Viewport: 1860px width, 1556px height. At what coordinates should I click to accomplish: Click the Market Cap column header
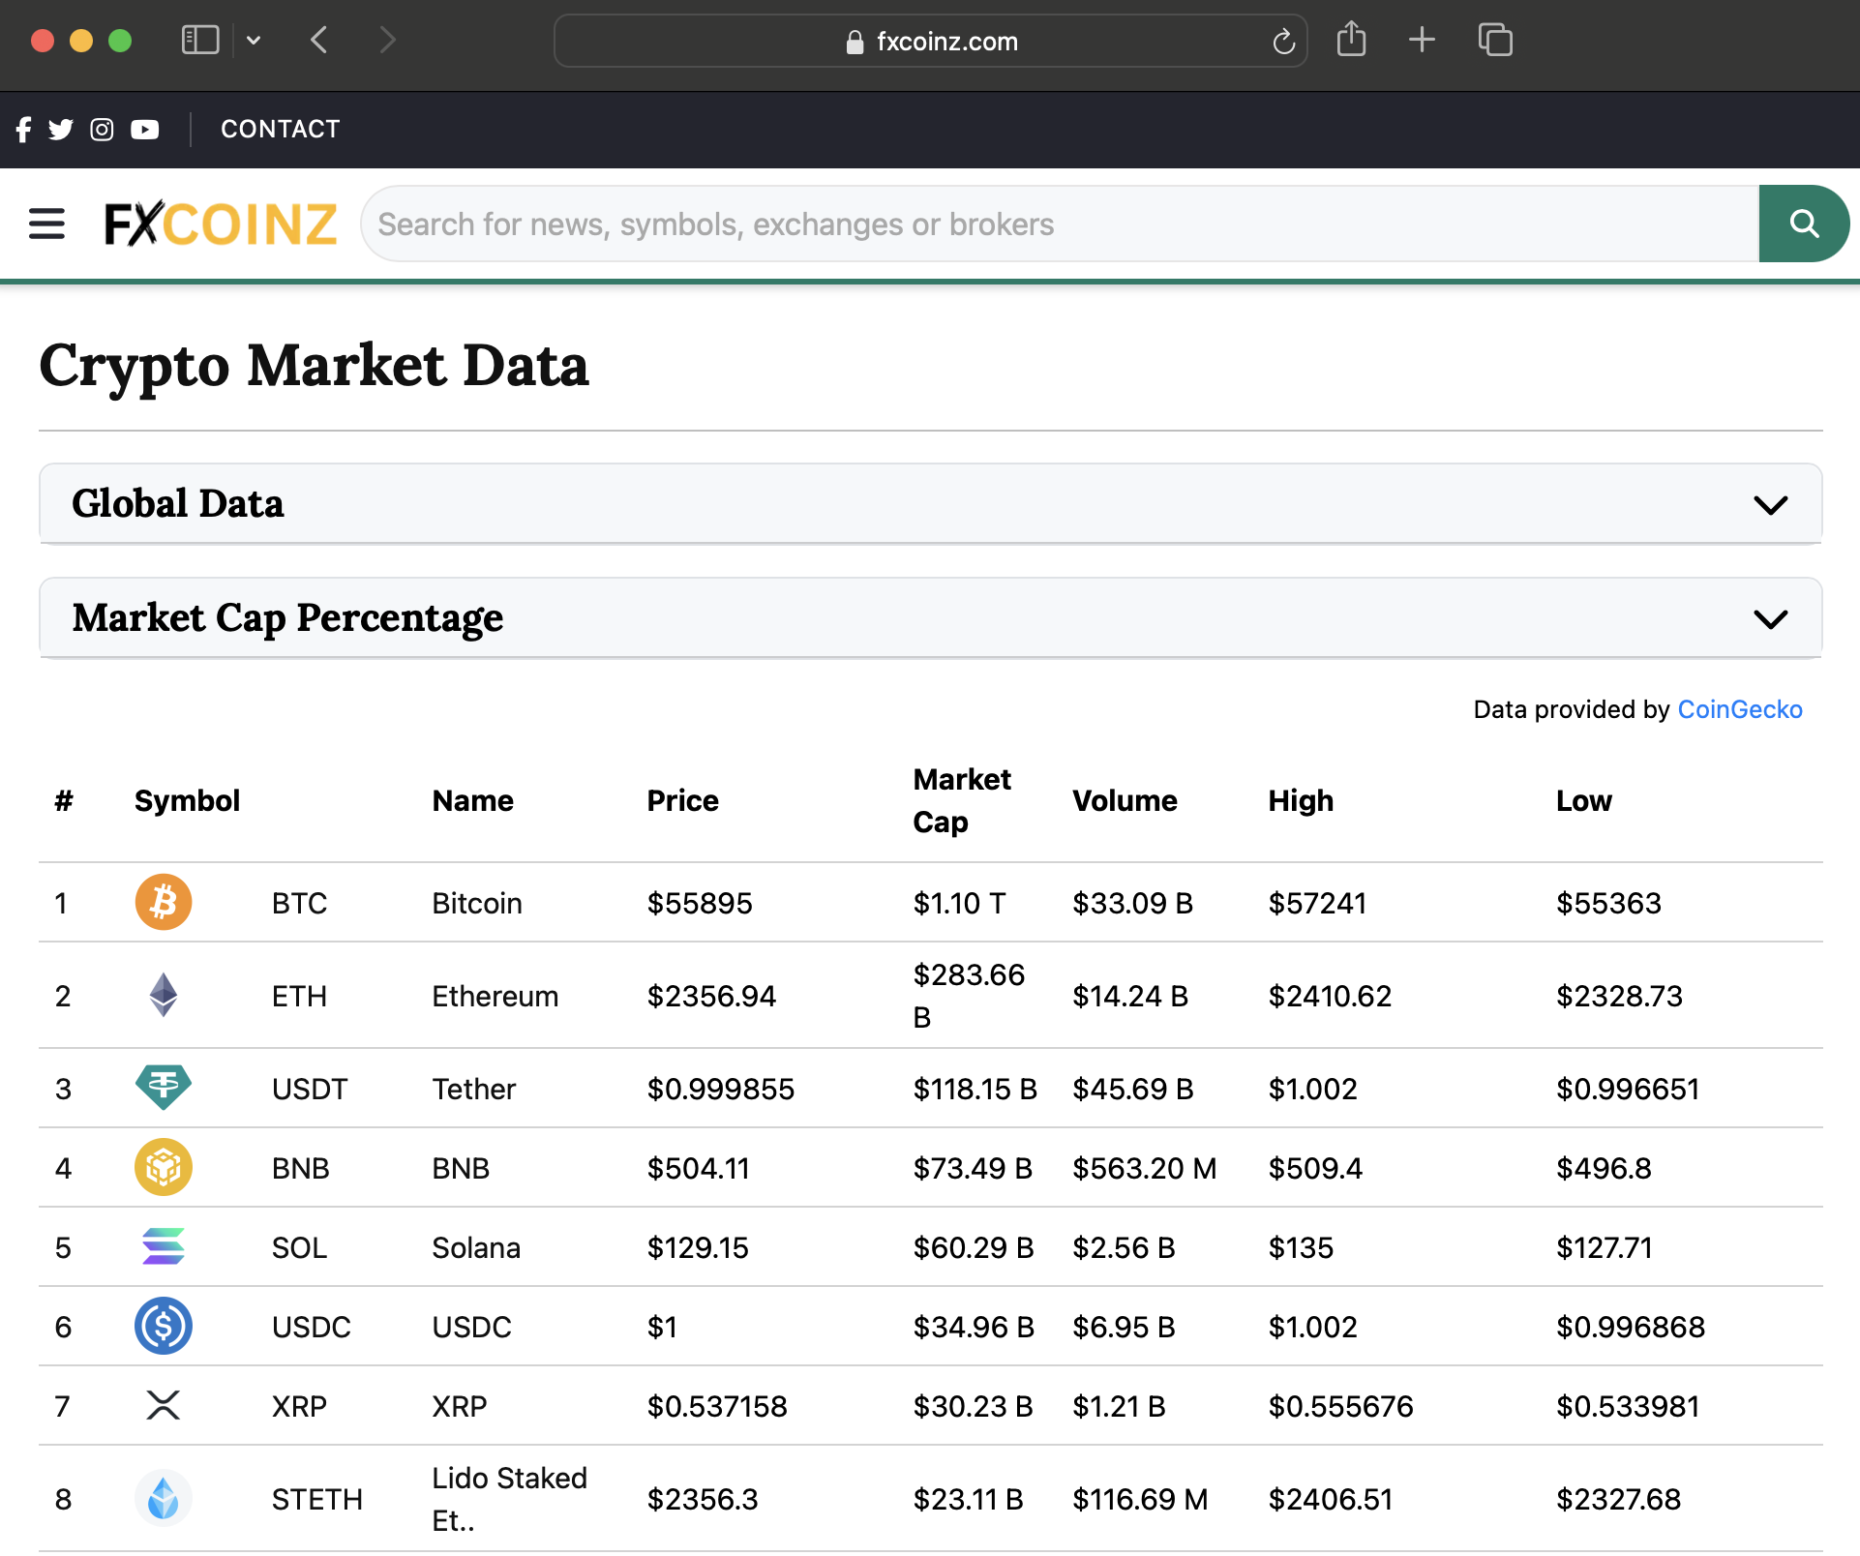(x=962, y=800)
